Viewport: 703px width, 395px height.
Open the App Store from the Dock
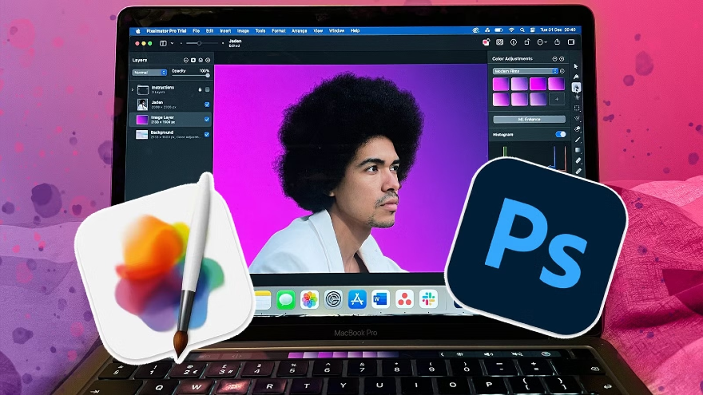[x=357, y=299]
